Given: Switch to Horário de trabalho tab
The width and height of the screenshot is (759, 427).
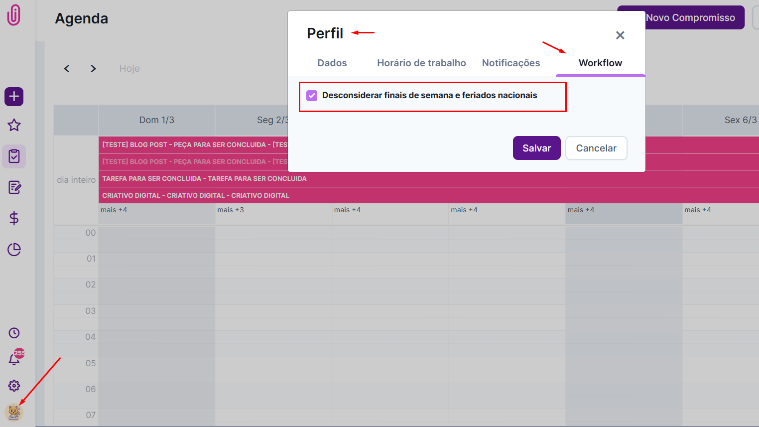Looking at the screenshot, I should 421,63.
